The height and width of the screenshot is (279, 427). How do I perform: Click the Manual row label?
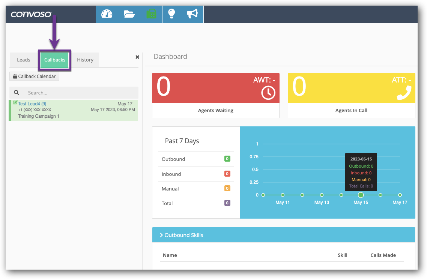[x=170, y=189]
